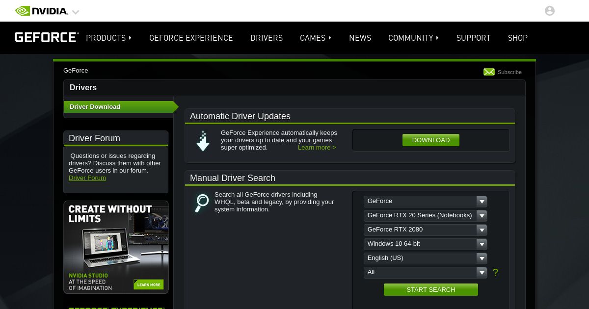Click the Drivers section heading
The width and height of the screenshot is (589, 309).
pos(83,88)
